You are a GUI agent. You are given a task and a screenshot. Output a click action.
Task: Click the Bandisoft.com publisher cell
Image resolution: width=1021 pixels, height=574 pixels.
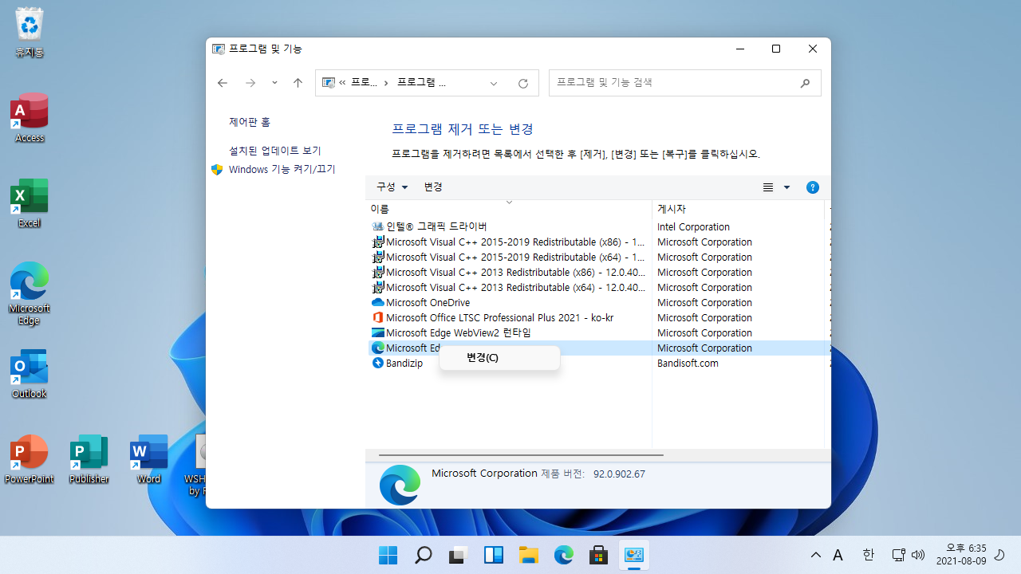(x=688, y=363)
